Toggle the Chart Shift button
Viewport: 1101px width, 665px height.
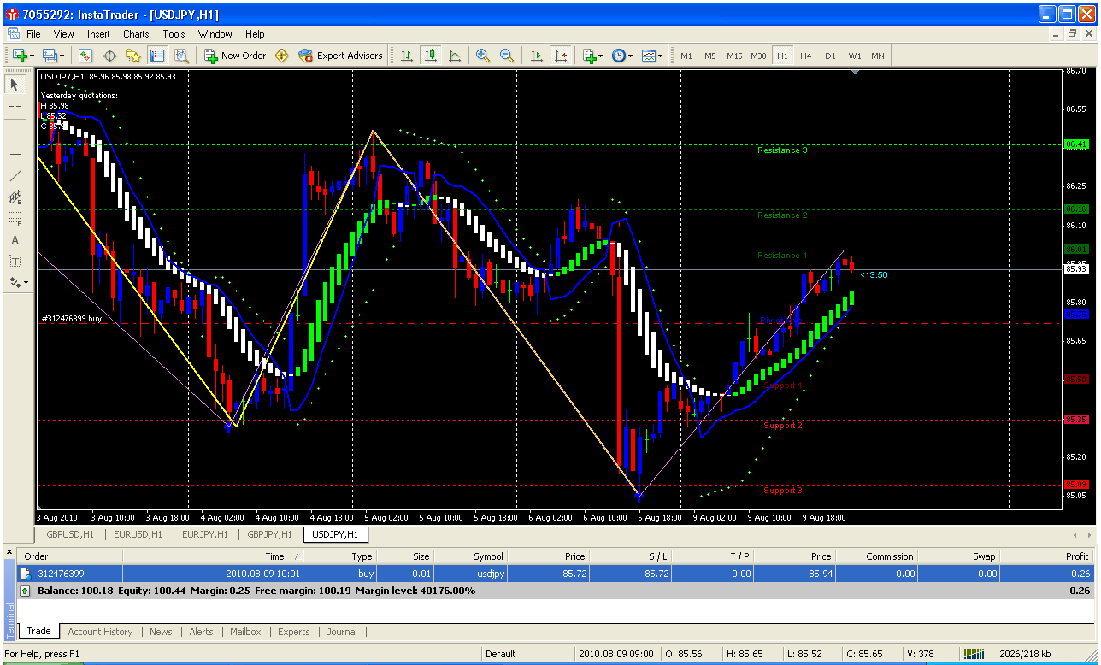coord(561,56)
